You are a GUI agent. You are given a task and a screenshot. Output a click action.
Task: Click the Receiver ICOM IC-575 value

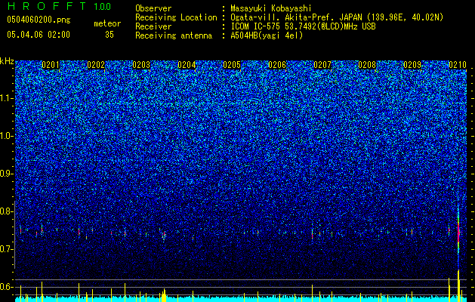(303, 26)
